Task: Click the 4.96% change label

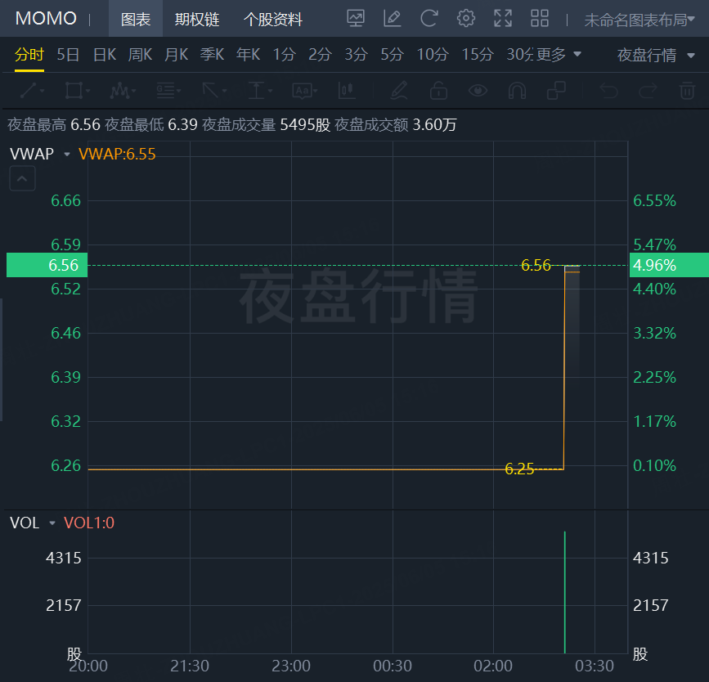Action: tap(669, 265)
